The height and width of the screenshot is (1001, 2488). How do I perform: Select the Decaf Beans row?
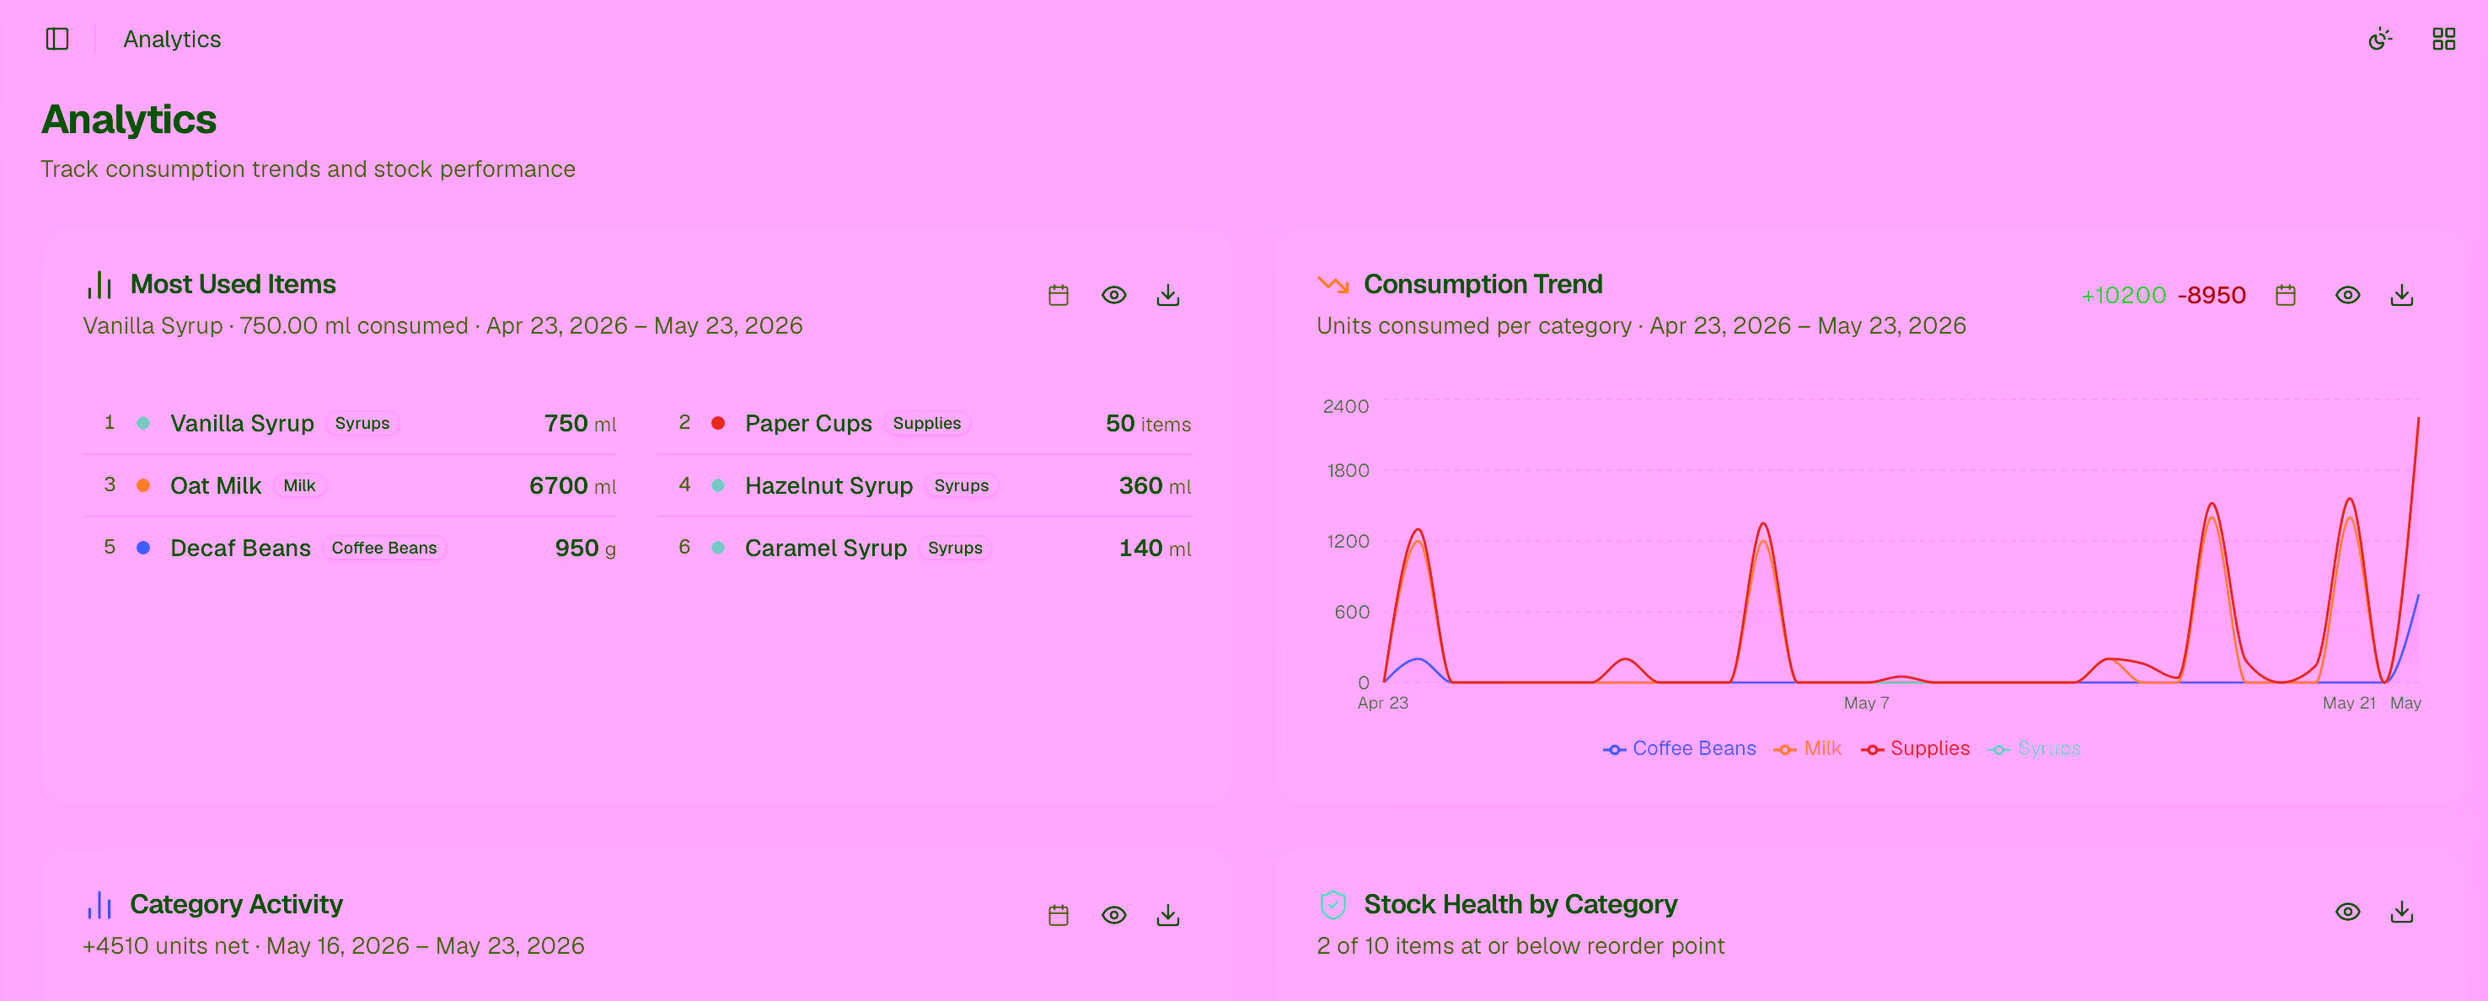tap(350, 548)
